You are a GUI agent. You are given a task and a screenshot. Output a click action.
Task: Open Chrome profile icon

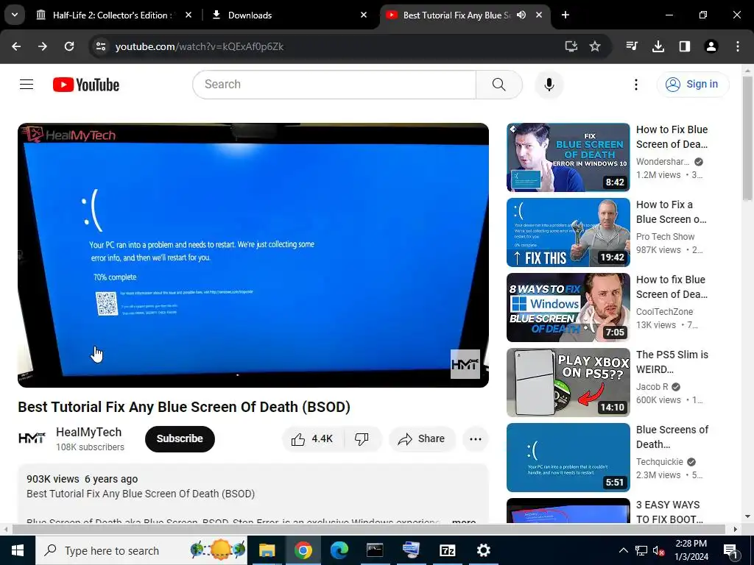[711, 46]
